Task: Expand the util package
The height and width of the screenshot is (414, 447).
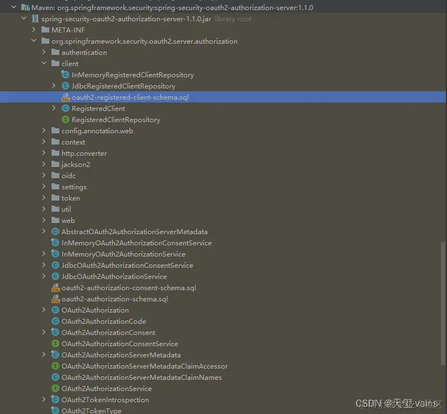Action: coord(44,209)
